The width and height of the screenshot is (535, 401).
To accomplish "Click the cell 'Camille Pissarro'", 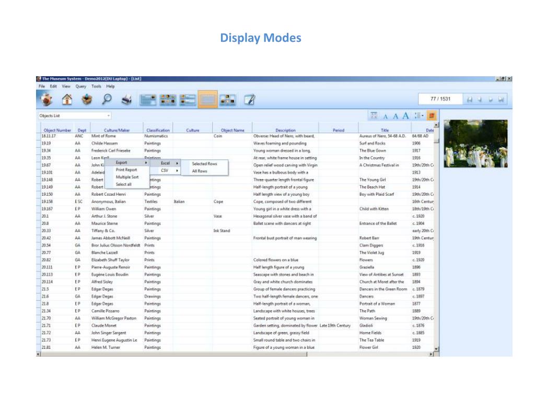I will (x=105, y=311).
